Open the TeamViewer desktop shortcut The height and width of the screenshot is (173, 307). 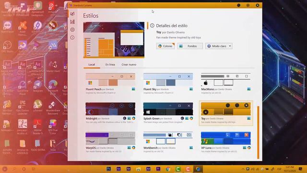click(8, 27)
